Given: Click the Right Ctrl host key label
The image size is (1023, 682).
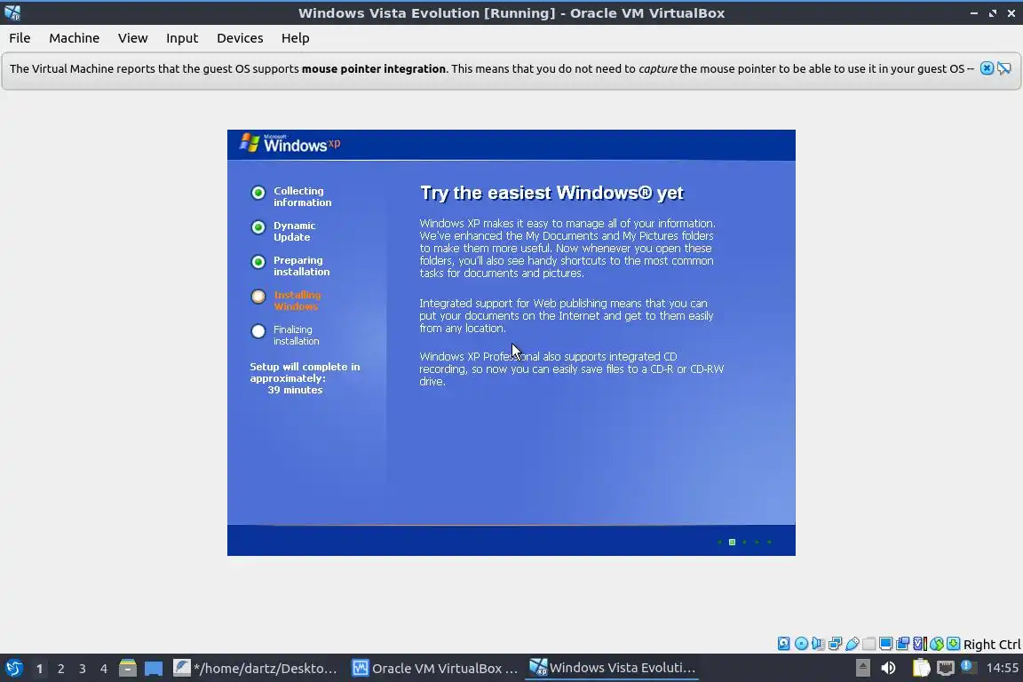Looking at the screenshot, I should (992, 644).
